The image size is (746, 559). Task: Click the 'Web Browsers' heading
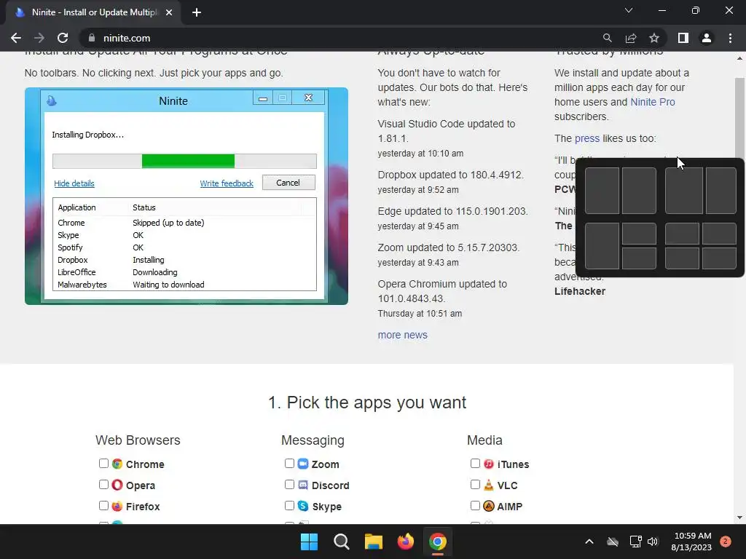click(138, 440)
